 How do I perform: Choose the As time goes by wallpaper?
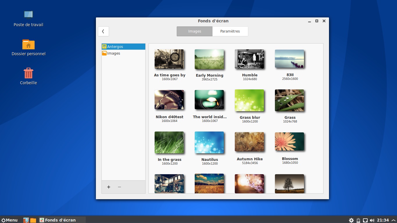click(169, 59)
